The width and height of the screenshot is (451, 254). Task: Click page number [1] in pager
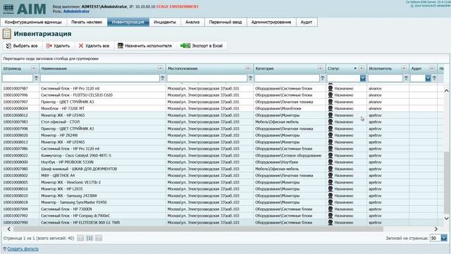coord(89,238)
